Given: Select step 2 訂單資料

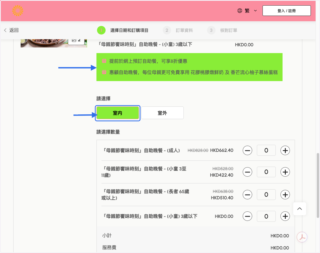Looking at the screenshot, I should click(178, 30).
